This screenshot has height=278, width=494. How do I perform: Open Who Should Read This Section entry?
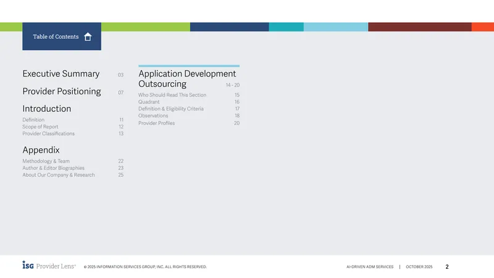tap(172, 95)
